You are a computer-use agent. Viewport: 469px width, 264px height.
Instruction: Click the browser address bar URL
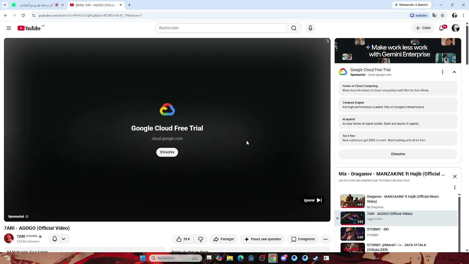pos(90,15)
